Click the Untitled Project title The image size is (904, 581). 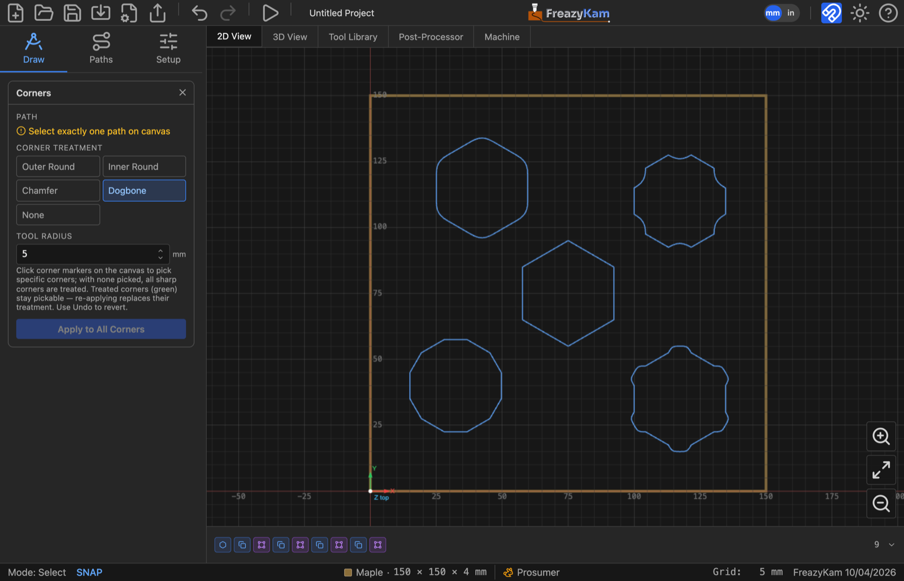pos(342,13)
